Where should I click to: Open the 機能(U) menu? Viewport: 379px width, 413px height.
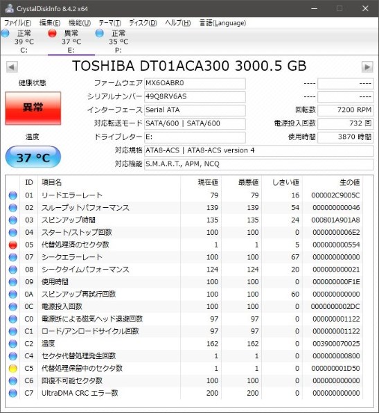tap(80, 23)
